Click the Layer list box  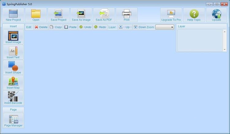(x=200, y=41)
